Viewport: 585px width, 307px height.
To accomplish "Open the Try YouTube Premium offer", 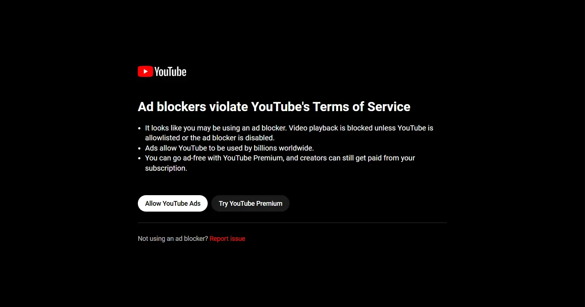I will (x=250, y=204).
